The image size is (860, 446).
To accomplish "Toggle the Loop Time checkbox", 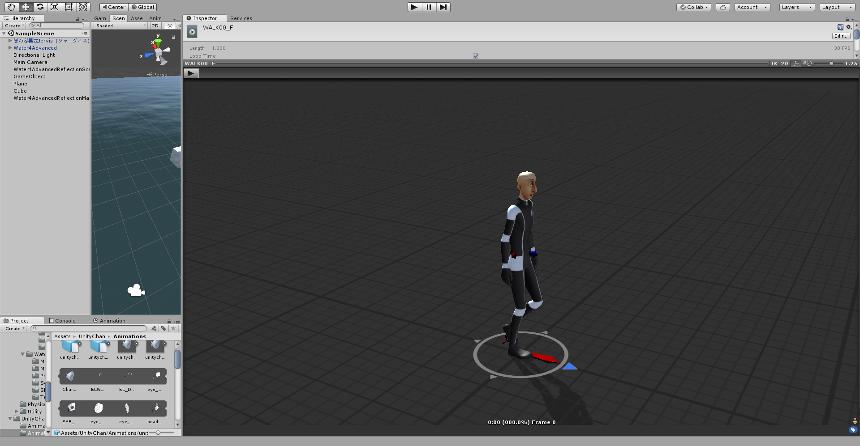I will (476, 56).
